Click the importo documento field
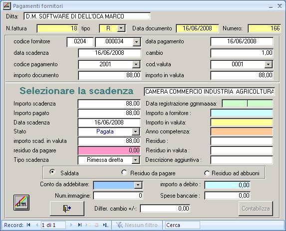 [109, 75]
